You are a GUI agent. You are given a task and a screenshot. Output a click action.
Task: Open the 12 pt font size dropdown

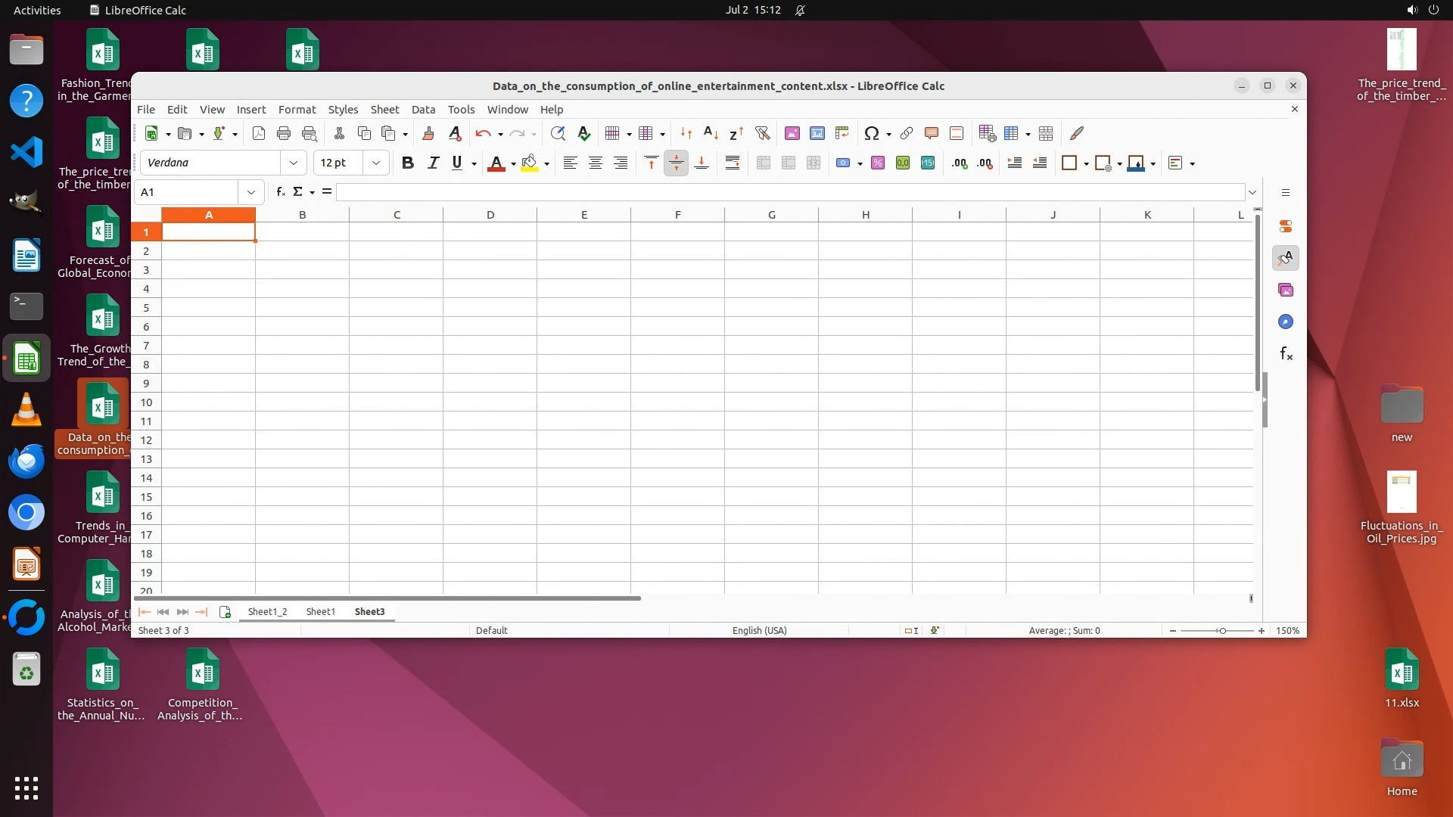pyautogui.click(x=375, y=163)
